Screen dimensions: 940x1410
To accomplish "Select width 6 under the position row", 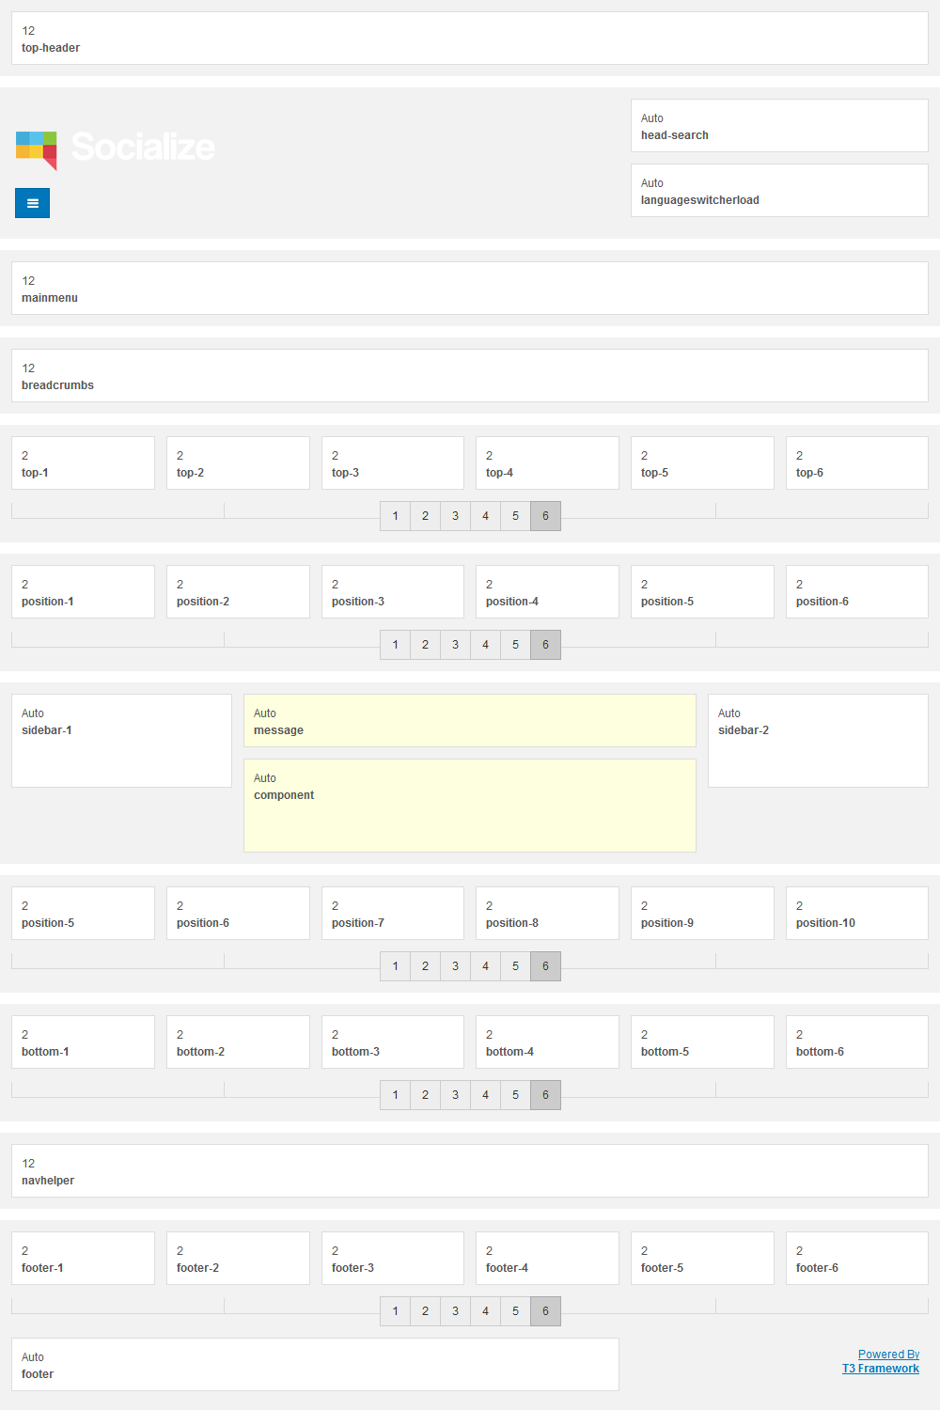I will click(545, 645).
